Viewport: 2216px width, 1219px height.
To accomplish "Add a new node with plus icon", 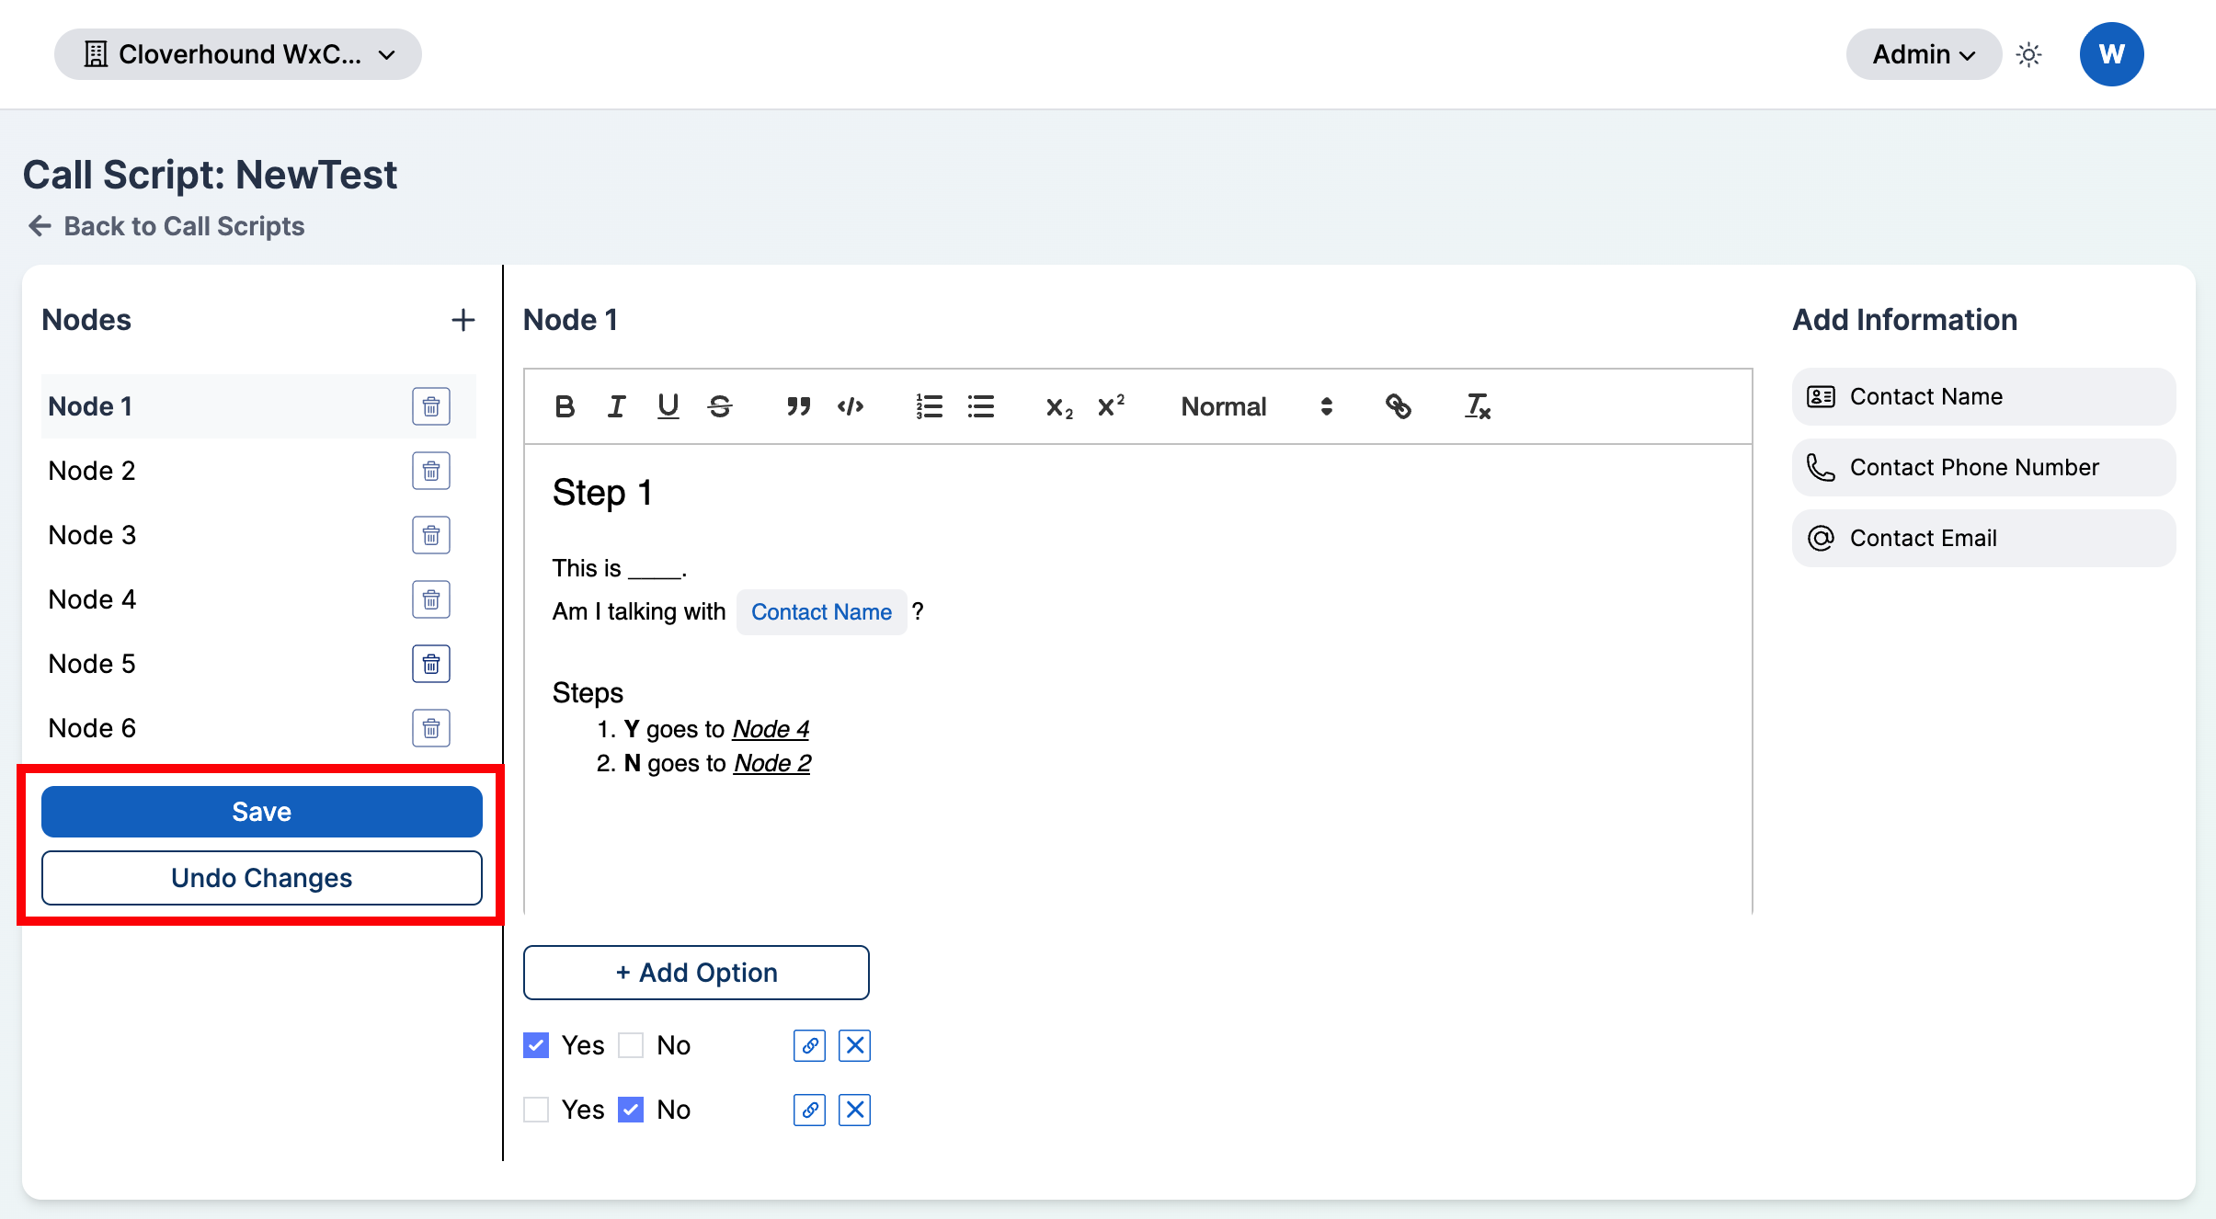I will [x=463, y=320].
